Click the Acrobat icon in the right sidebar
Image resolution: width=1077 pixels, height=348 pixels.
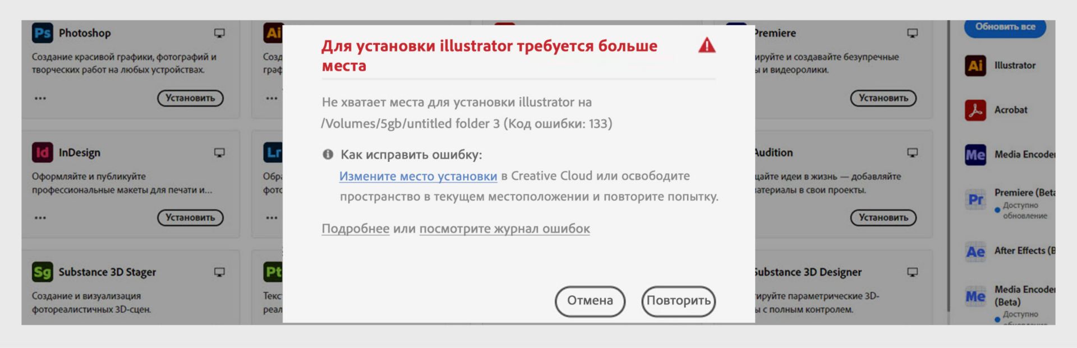click(974, 110)
